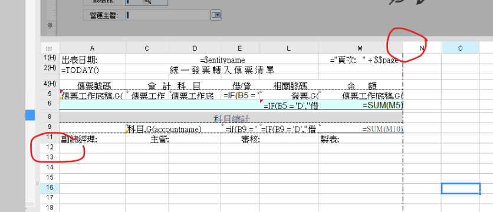The height and width of the screenshot is (212, 493).
Task: Select column A header
Action: point(93,48)
